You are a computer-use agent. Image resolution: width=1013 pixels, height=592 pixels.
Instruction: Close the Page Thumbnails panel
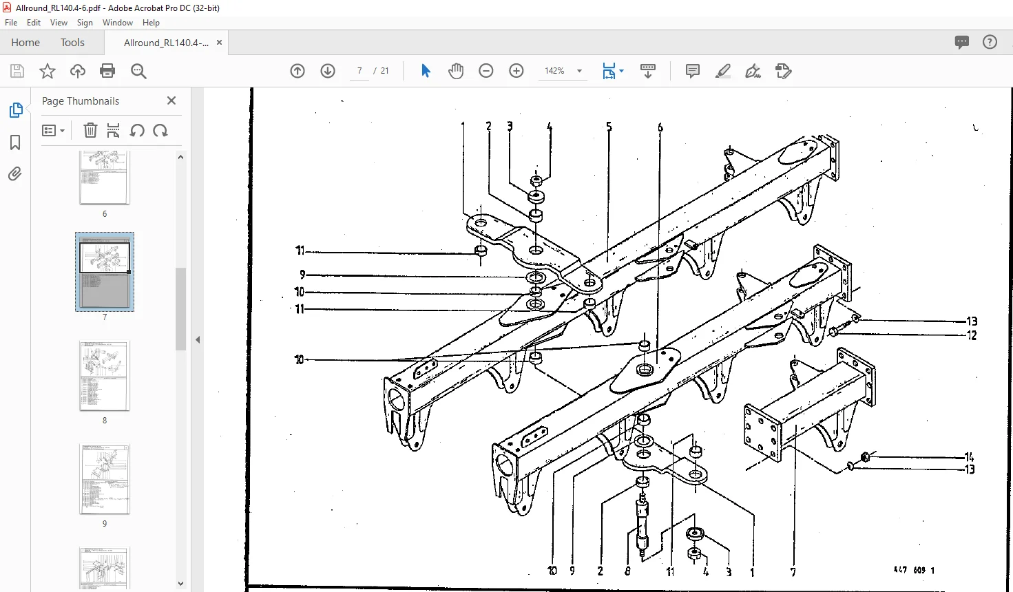point(171,101)
